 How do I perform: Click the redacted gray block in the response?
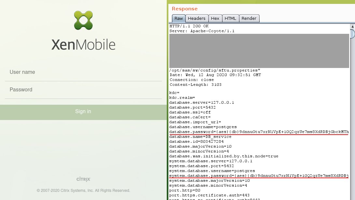click(x=258, y=50)
